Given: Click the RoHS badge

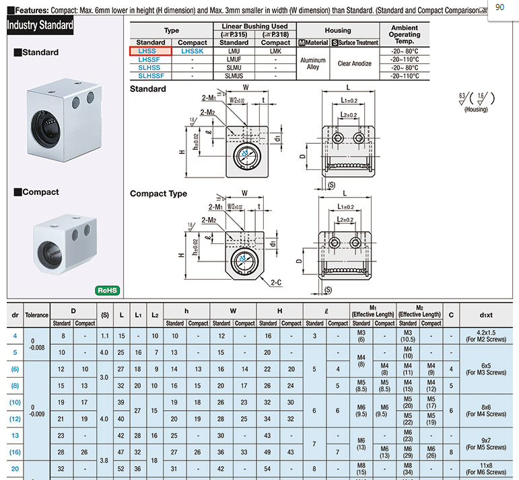Looking at the screenshot, I should coord(108,290).
